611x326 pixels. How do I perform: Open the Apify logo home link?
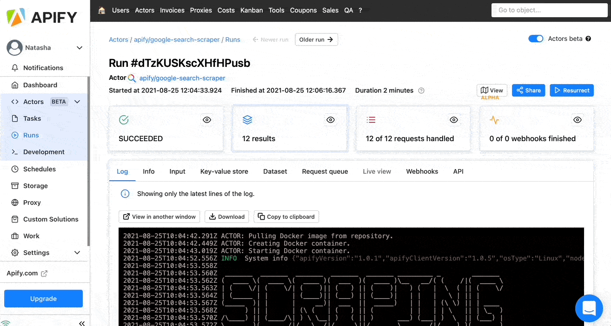pyautogui.click(x=42, y=18)
